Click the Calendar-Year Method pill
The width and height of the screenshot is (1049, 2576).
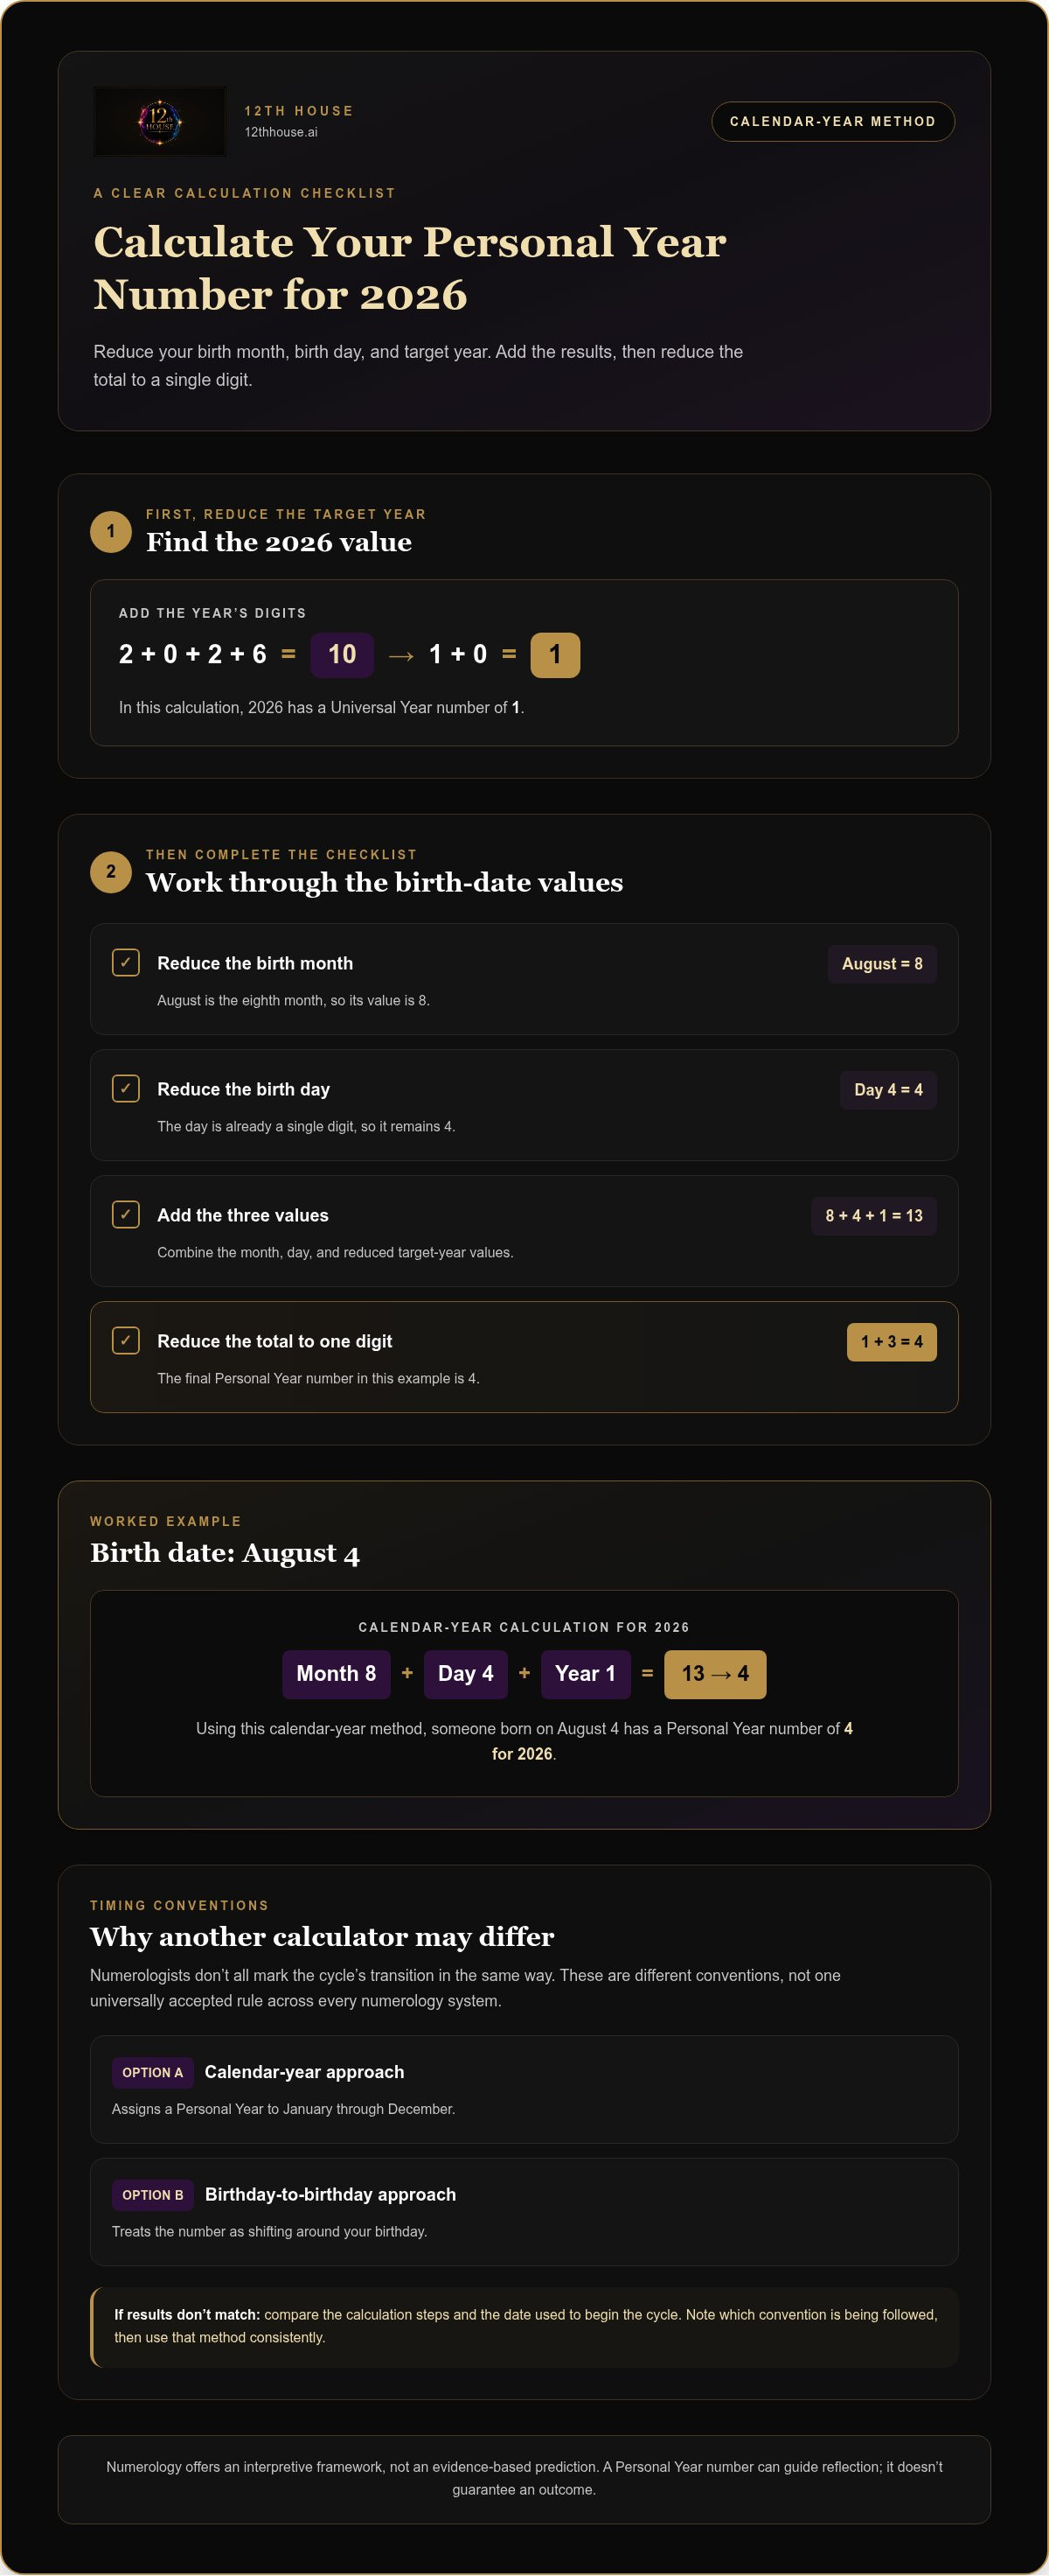pyautogui.click(x=832, y=121)
